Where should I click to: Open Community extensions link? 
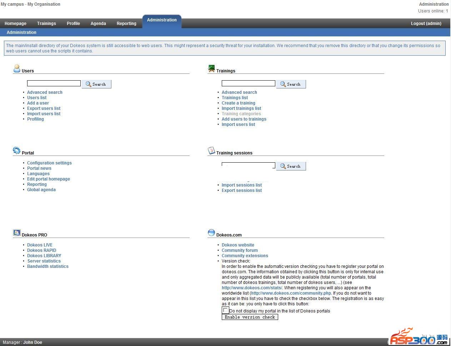pos(245,256)
